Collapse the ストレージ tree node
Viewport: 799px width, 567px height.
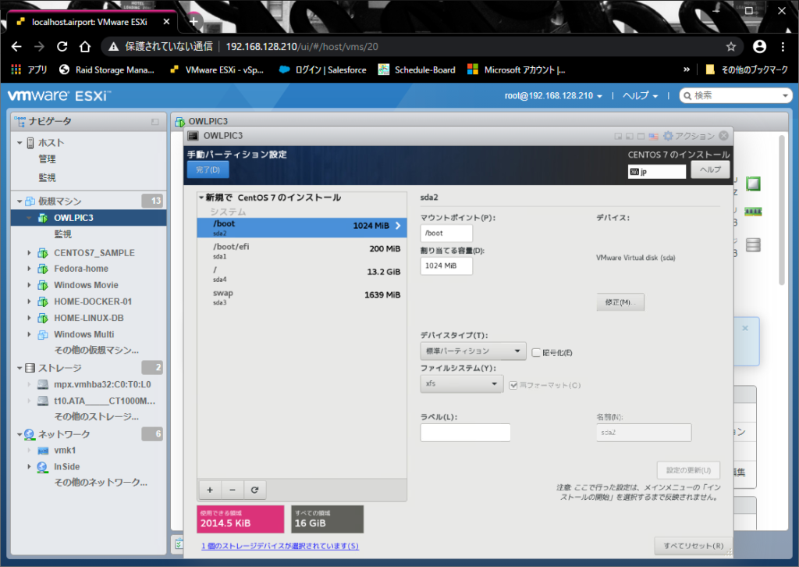pos(20,368)
